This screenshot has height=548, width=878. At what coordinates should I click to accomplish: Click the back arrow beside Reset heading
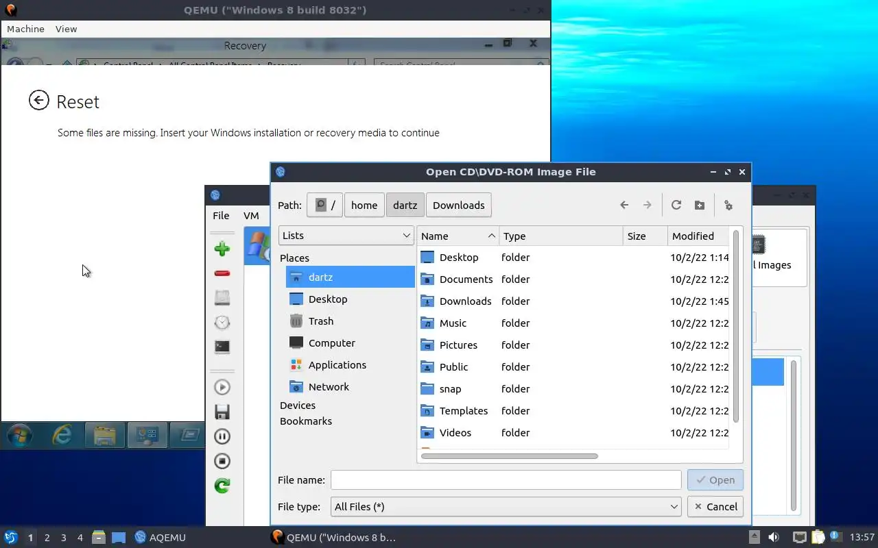pyautogui.click(x=39, y=101)
